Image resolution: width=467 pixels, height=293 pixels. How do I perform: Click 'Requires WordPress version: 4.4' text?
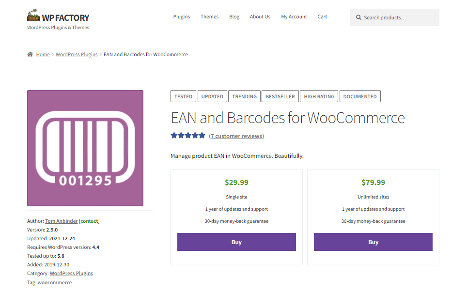[x=63, y=247]
